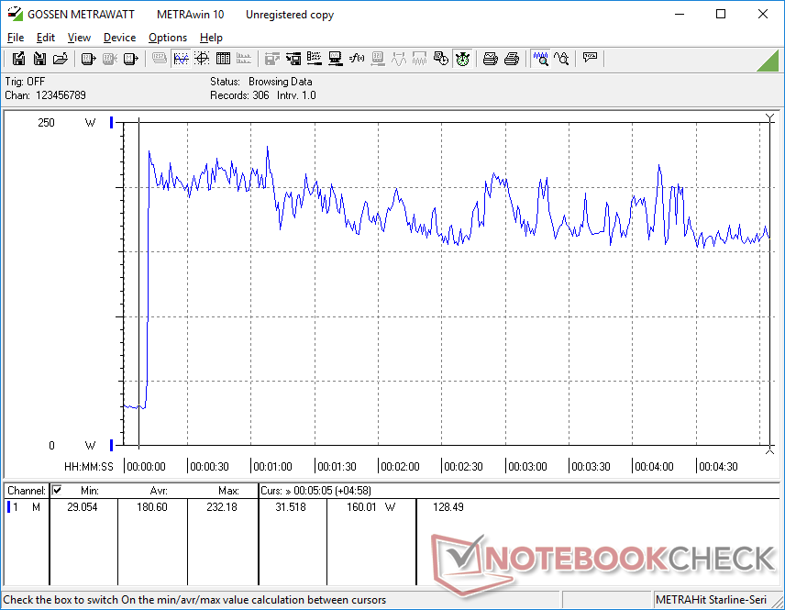Image resolution: width=785 pixels, height=610 pixels.
Task: Click the cursor value 160.01 W
Action: tap(371, 507)
